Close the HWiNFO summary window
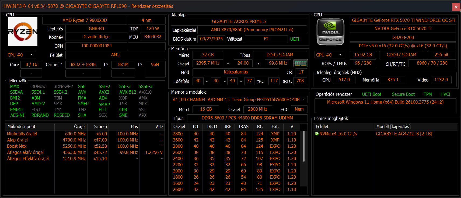461x198 pixels. pos(456,7)
